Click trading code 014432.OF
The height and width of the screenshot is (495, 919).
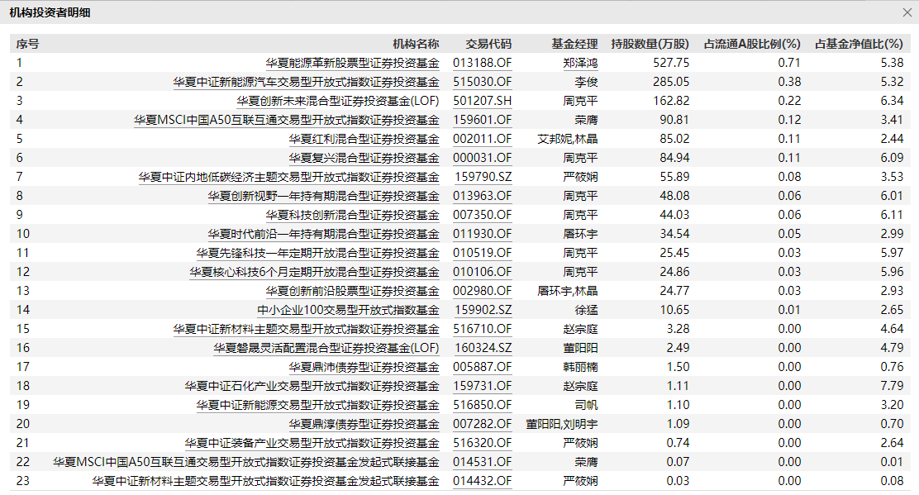pyautogui.click(x=483, y=481)
